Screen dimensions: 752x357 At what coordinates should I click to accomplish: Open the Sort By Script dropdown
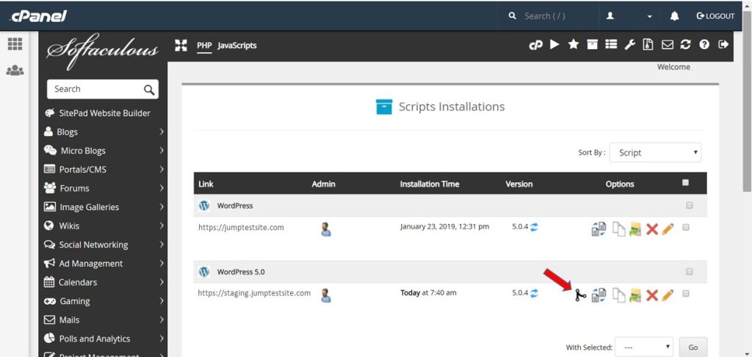(655, 153)
